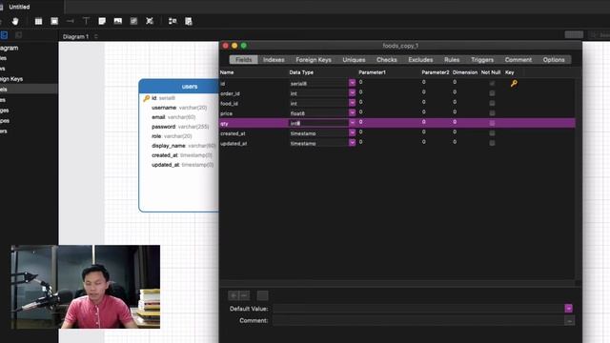610x343 pixels.
Task: Select the price field name
Action: tap(227, 113)
